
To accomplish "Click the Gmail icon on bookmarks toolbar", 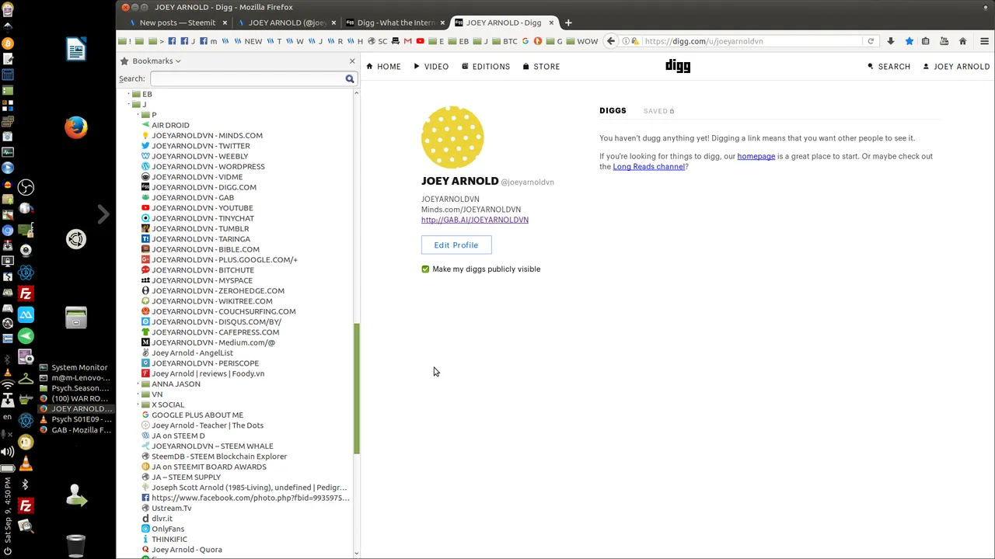I will (407, 41).
